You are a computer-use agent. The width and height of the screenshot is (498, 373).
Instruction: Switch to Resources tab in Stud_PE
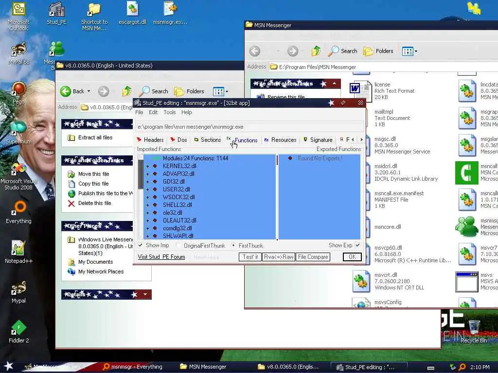281,140
